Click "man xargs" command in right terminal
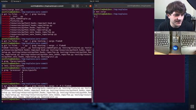The image size is (196, 110). [x=100, y=12]
